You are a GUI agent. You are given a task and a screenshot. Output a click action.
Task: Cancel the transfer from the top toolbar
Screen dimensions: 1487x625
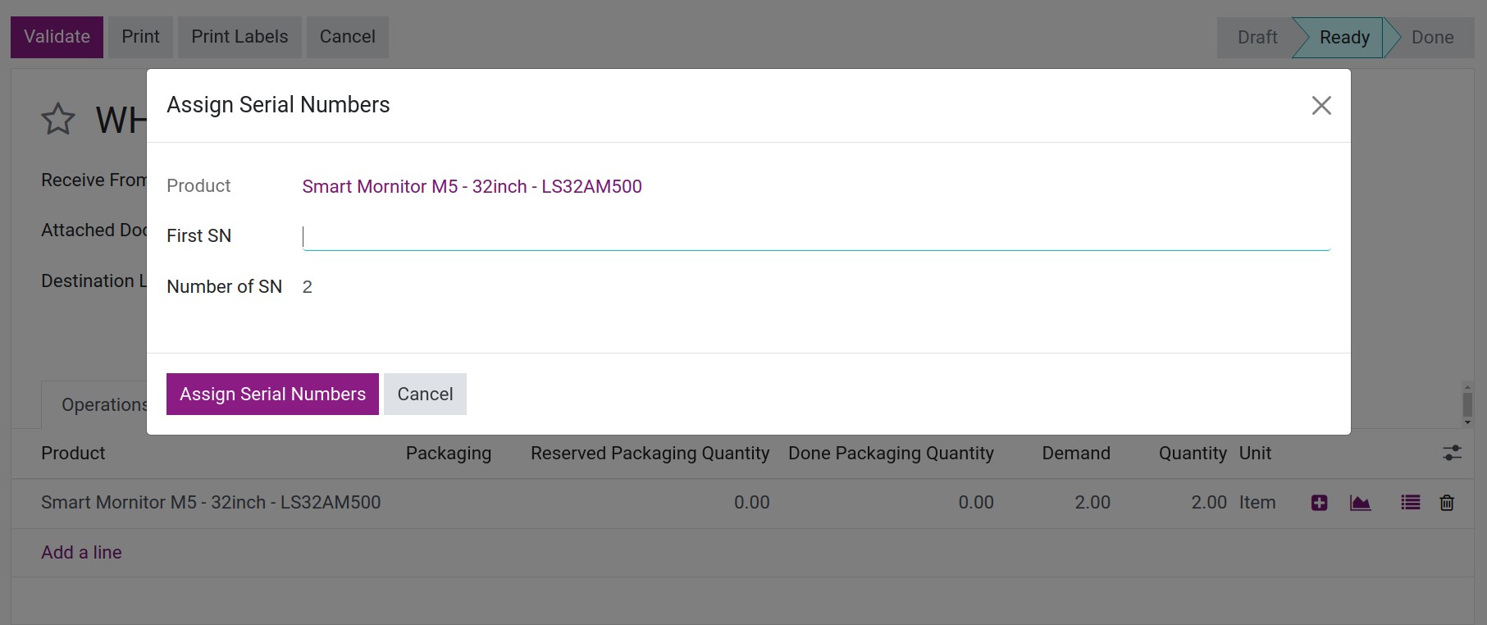(x=347, y=37)
